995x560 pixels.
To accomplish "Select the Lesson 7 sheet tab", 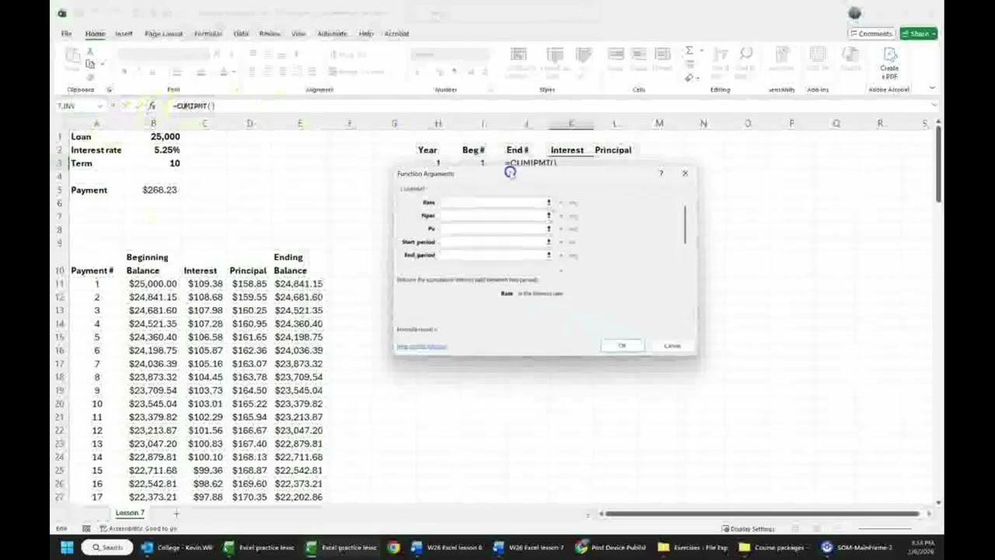I will point(130,513).
